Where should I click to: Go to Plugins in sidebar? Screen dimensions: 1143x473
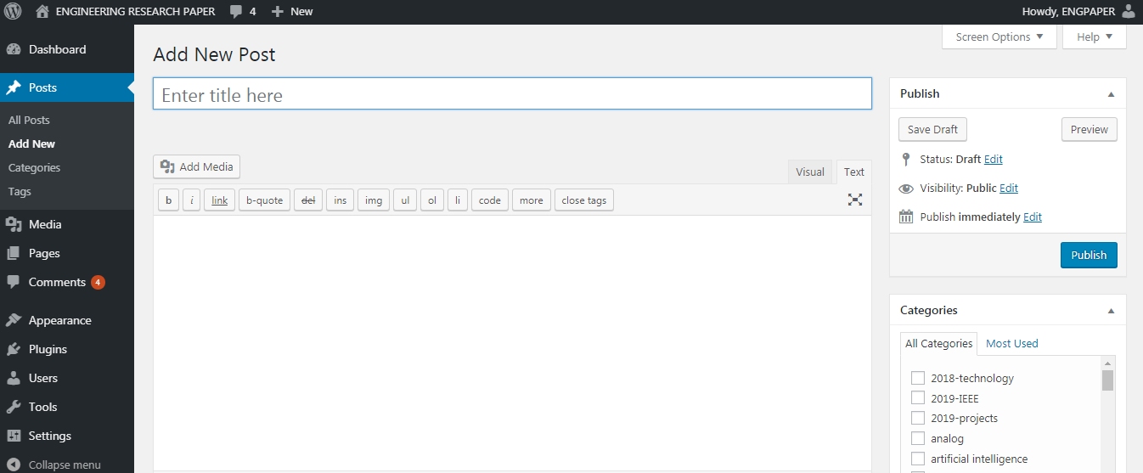(48, 349)
